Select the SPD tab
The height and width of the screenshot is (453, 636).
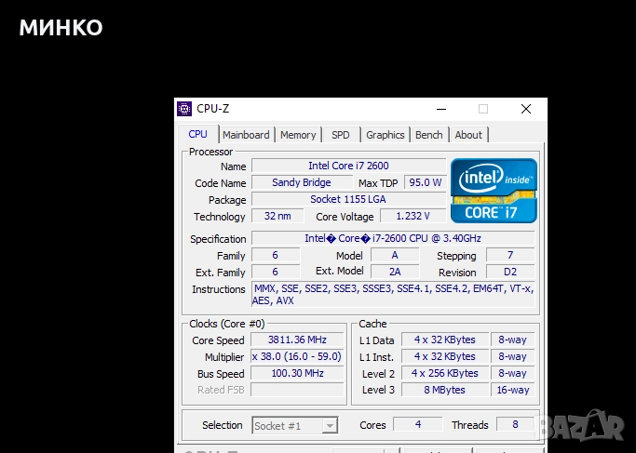click(x=341, y=135)
